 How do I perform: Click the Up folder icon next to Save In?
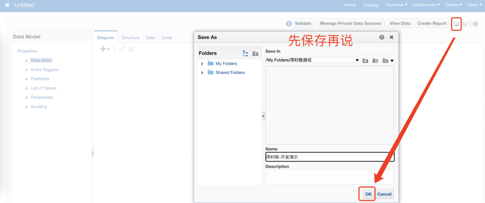click(x=365, y=60)
